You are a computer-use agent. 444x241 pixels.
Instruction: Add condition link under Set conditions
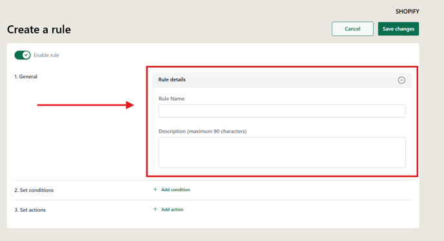click(x=176, y=190)
